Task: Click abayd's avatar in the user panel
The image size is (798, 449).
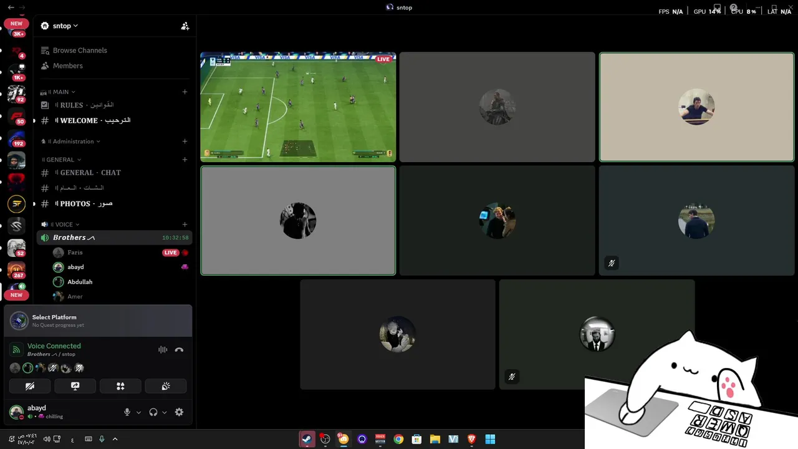Action: click(x=16, y=412)
